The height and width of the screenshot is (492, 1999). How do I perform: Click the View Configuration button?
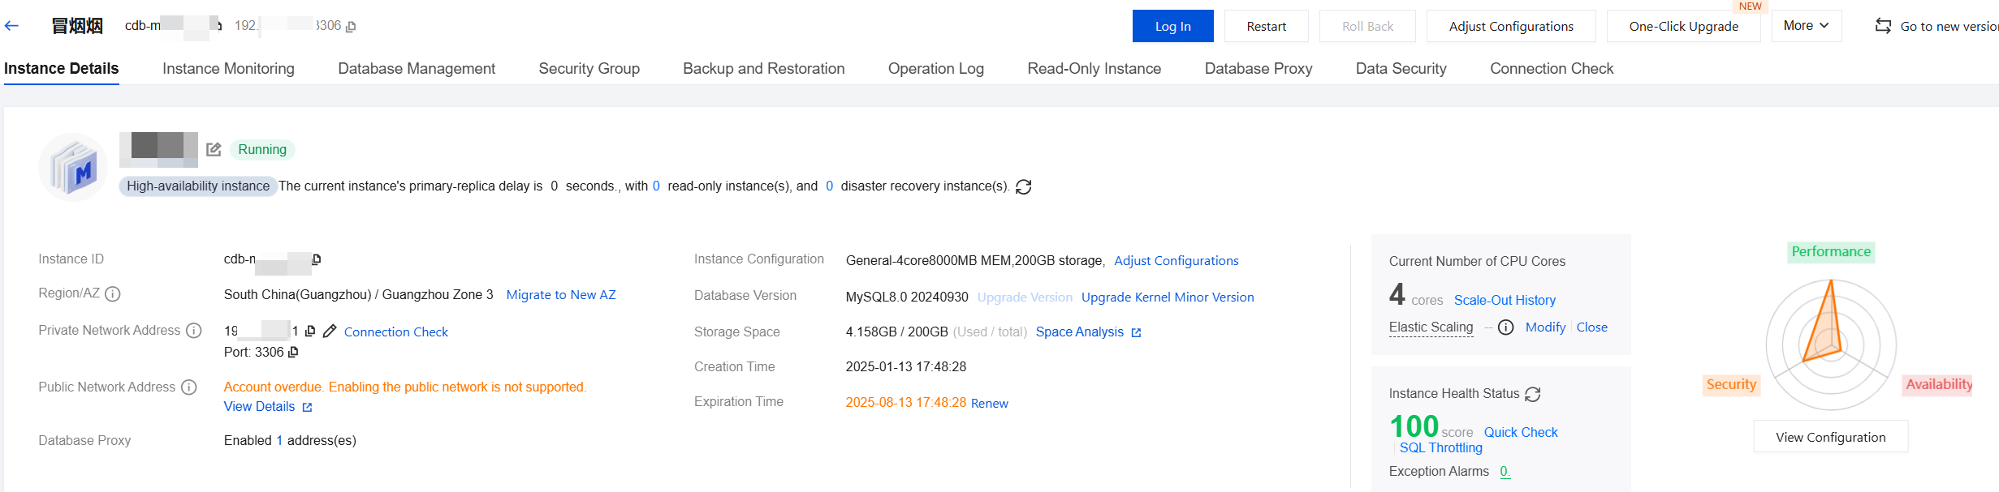1830,437
